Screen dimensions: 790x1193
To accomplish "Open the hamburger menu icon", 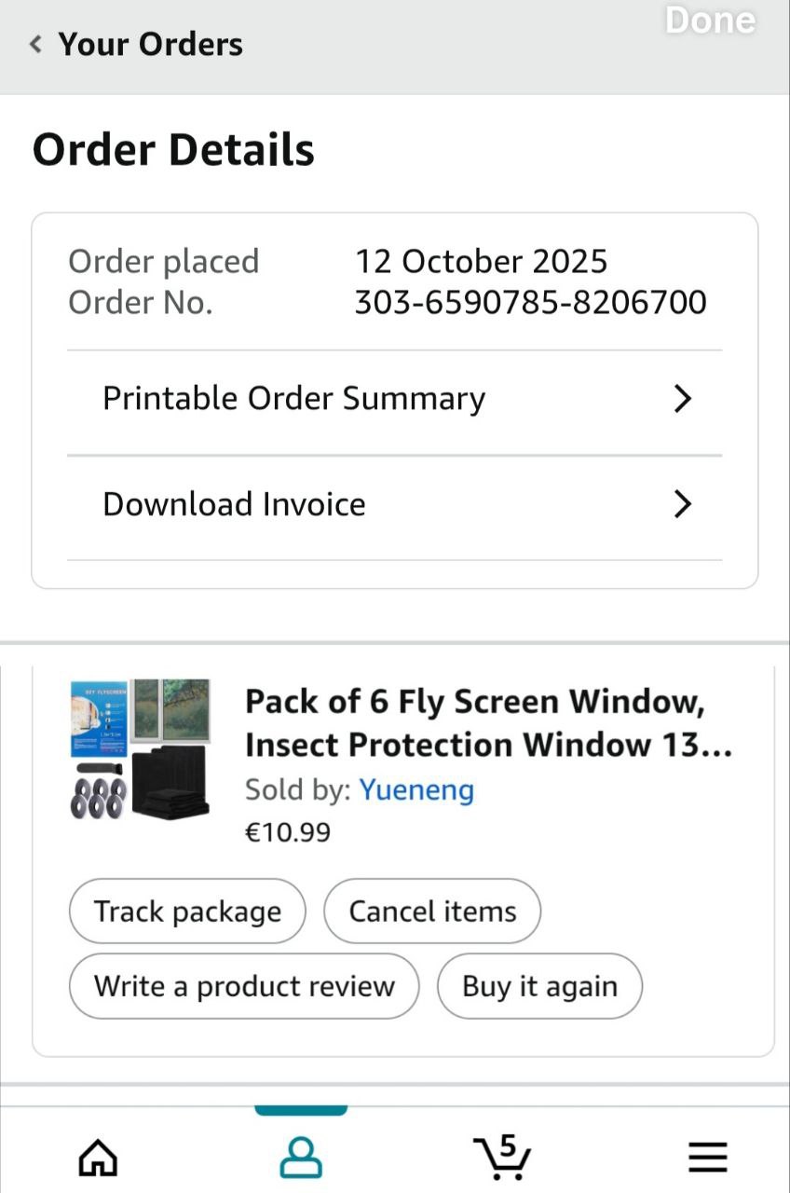I will coord(708,1158).
